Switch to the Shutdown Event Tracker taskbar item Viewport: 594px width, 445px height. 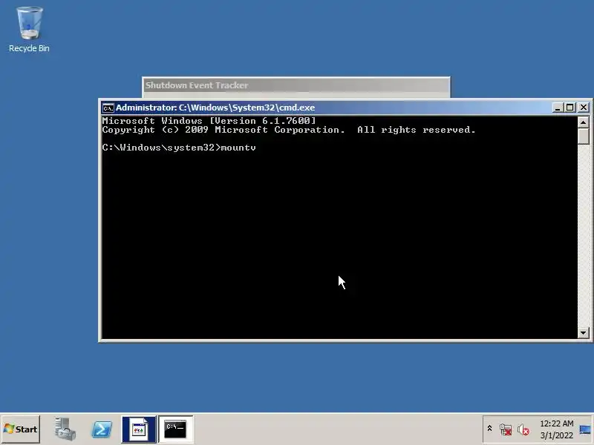pyautogui.click(x=139, y=429)
